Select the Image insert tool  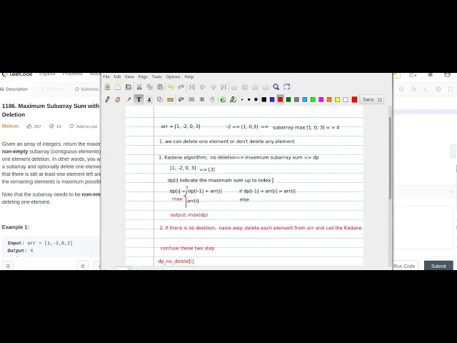[x=149, y=99]
